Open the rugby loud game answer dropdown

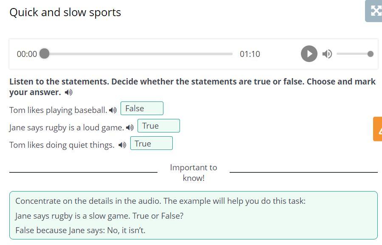click(x=158, y=126)
